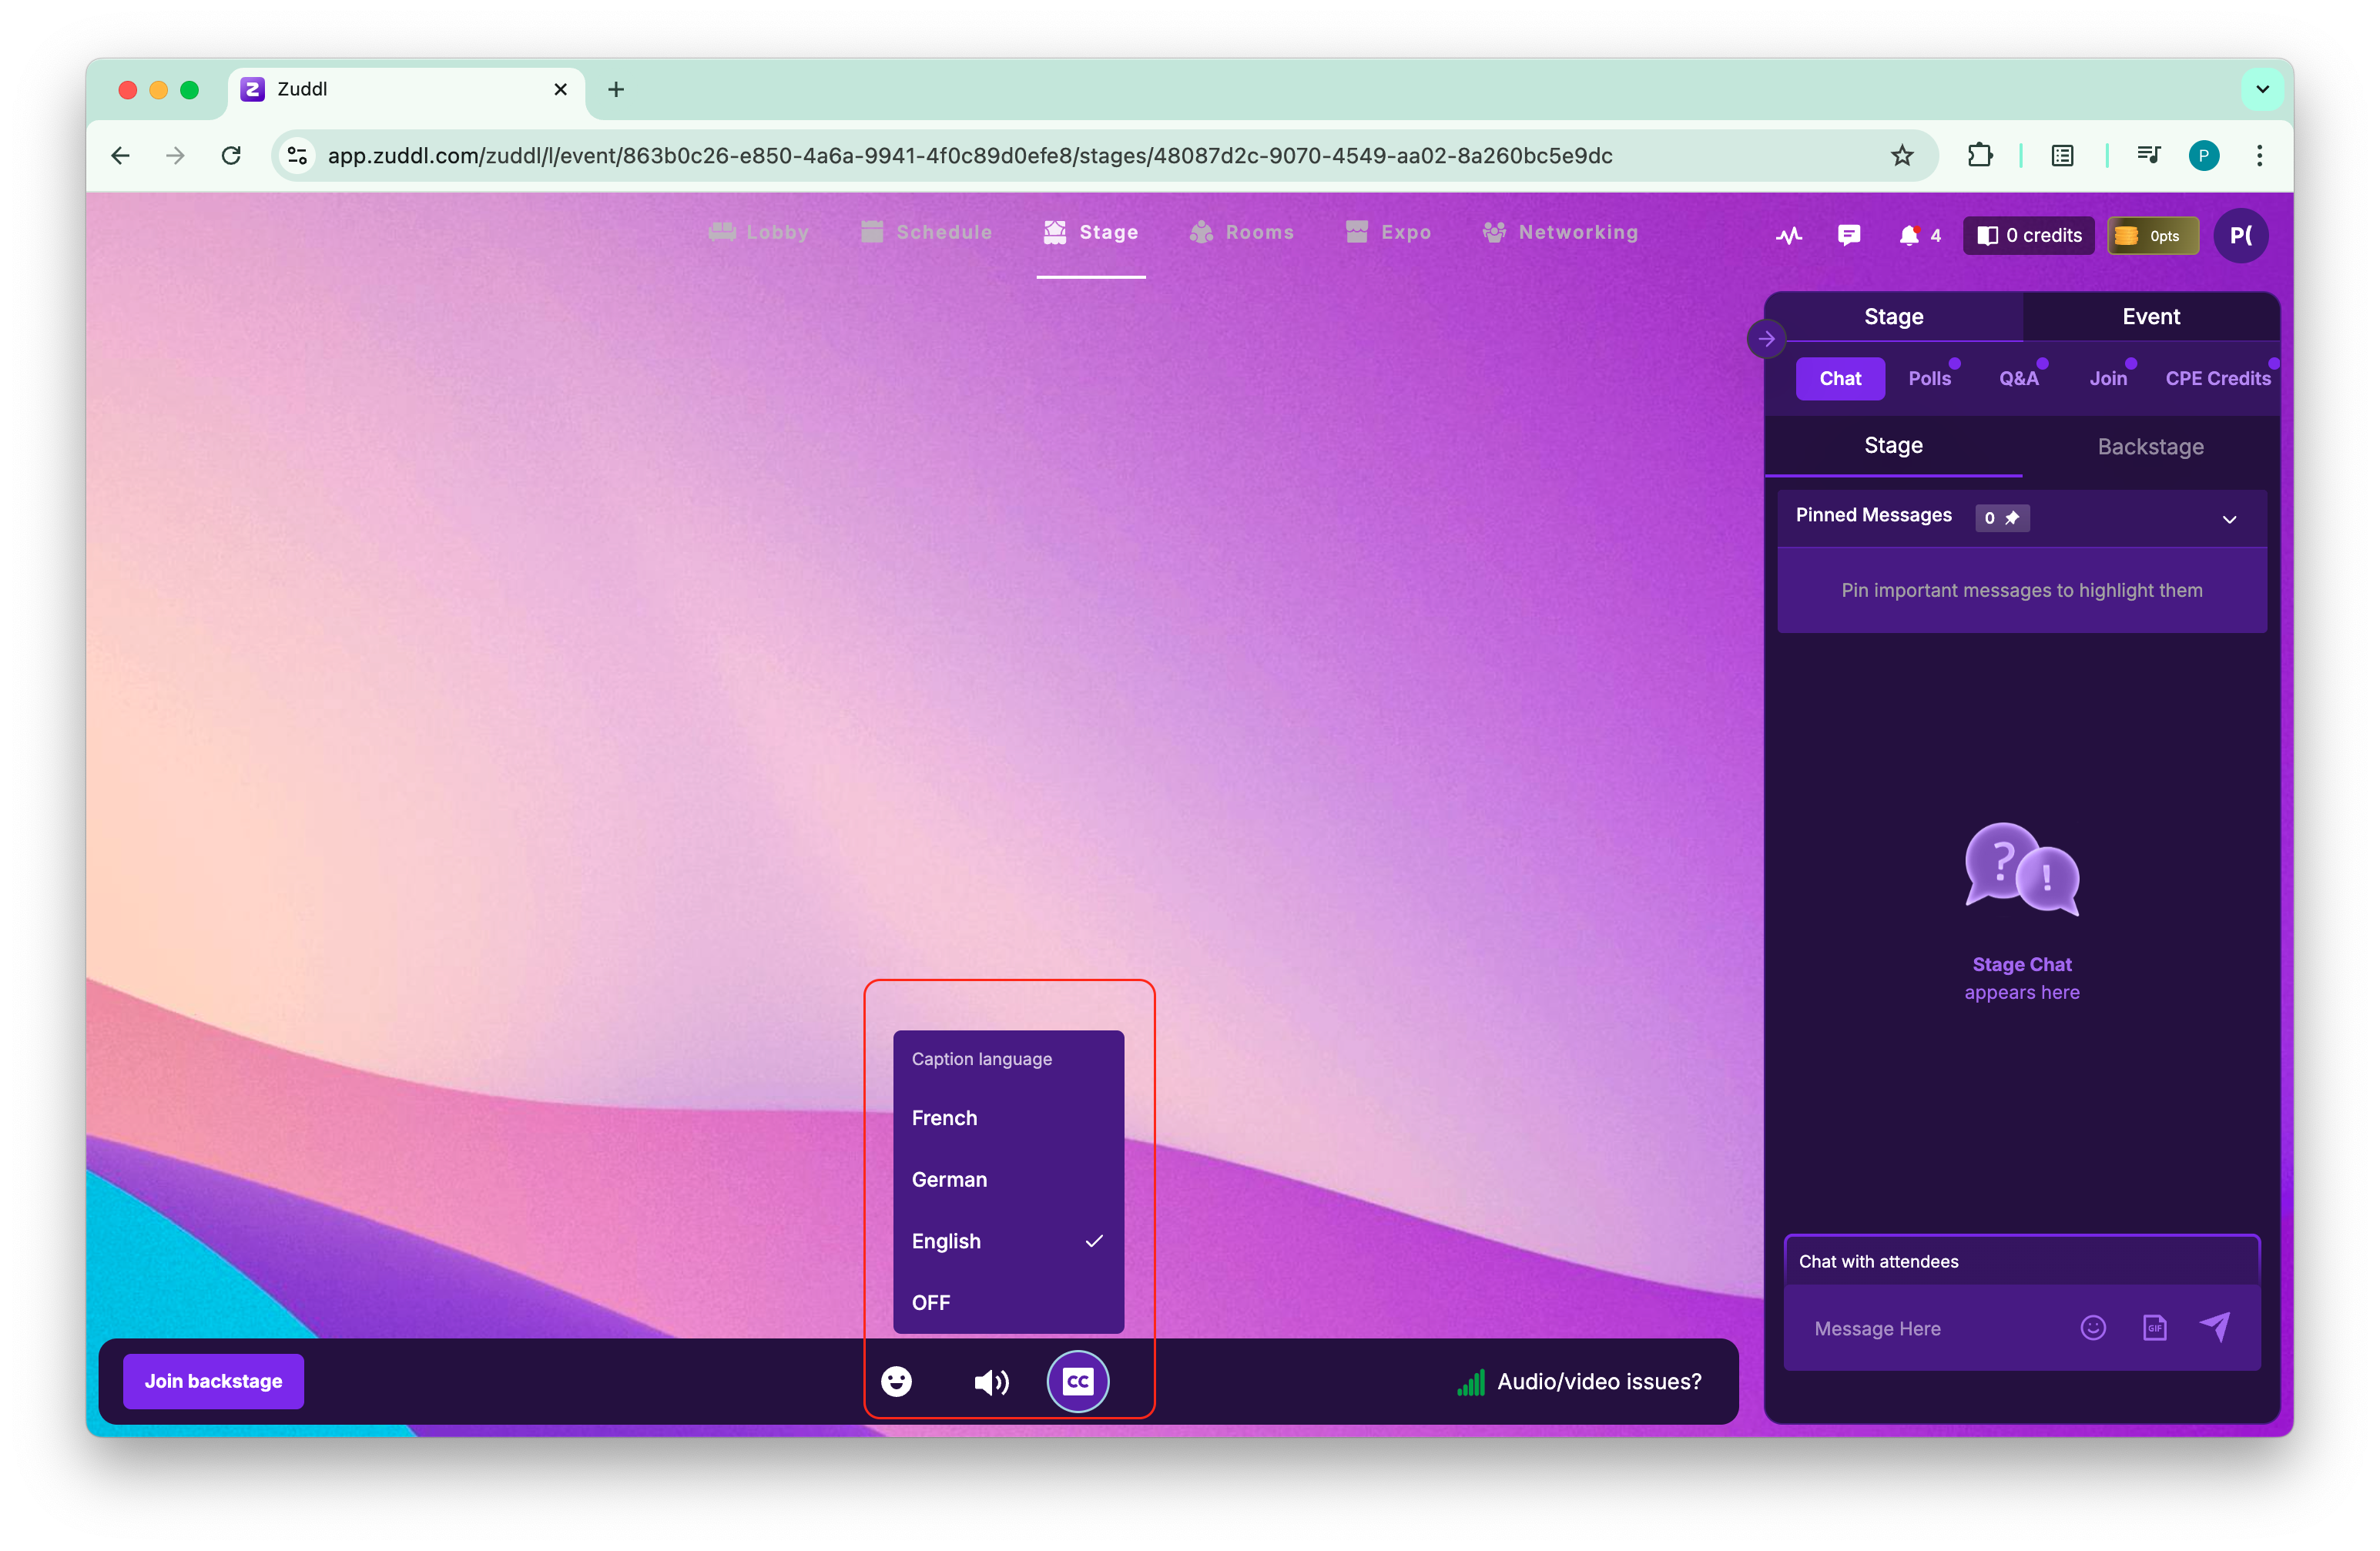Open the Chrome tab search dropdown
2380x1551 pixels.
click(x=2262, y=89)
